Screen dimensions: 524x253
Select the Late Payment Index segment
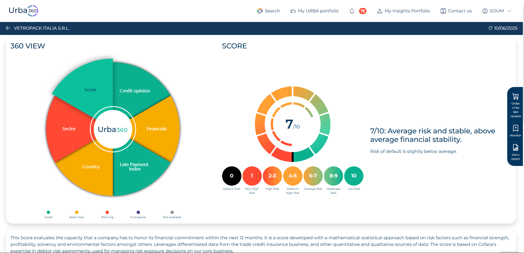[134, 167]
